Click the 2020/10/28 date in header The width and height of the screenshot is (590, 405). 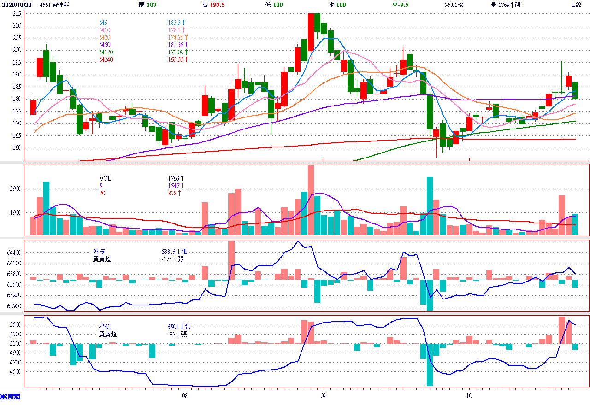tap(18, 5)
